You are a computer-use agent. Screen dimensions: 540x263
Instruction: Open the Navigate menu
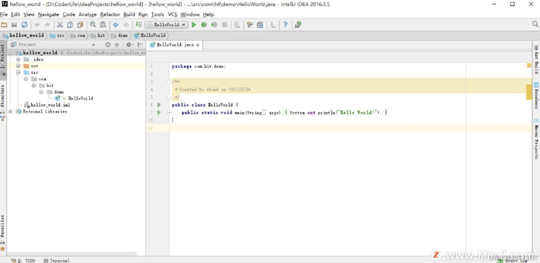[48, 14]
